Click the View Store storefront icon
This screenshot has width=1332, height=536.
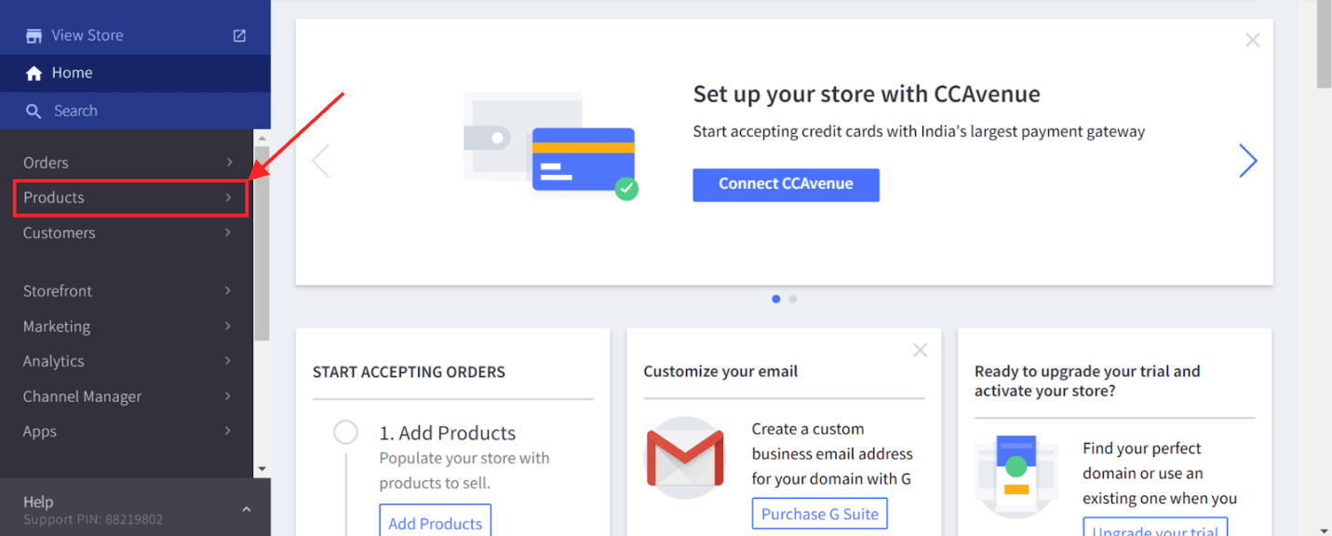[x=34, y=35]
